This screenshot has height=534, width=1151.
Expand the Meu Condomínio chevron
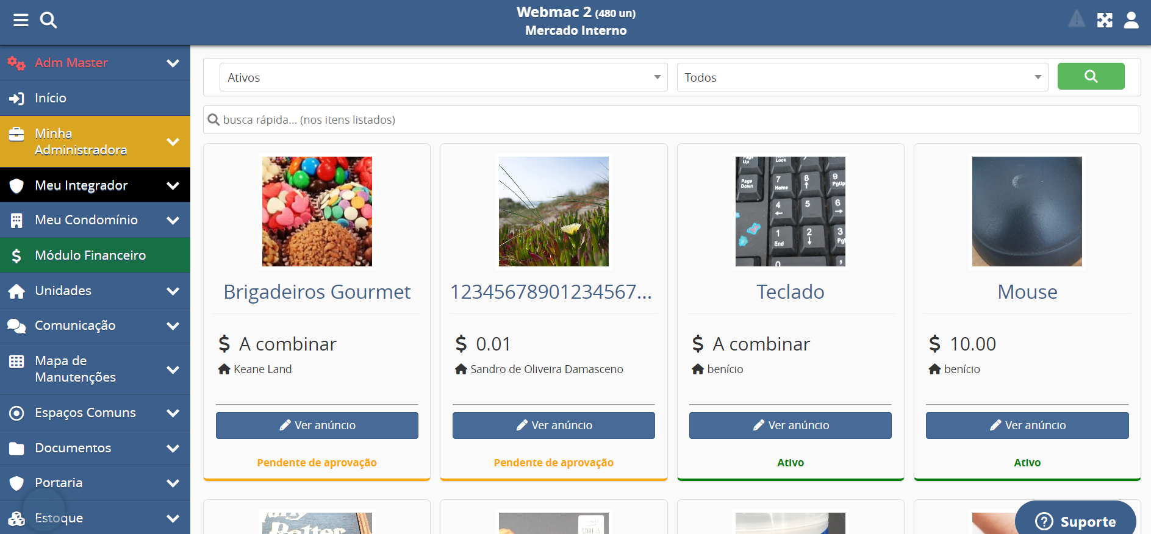(173, 220)
